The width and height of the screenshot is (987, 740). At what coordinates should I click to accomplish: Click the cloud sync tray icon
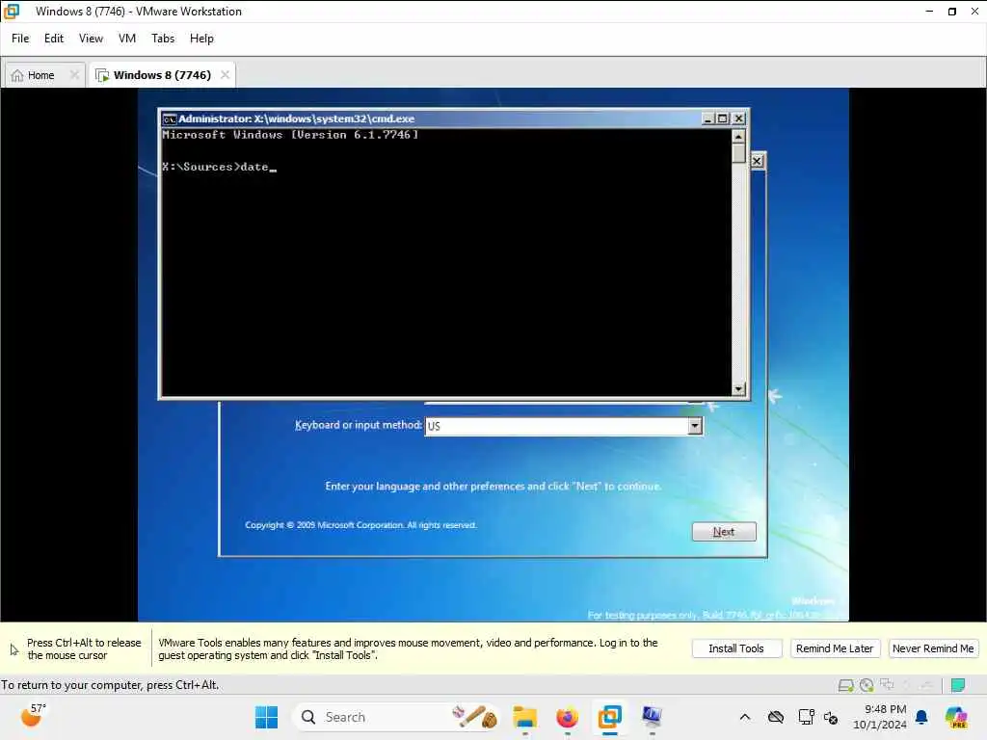tap(776, 717)
